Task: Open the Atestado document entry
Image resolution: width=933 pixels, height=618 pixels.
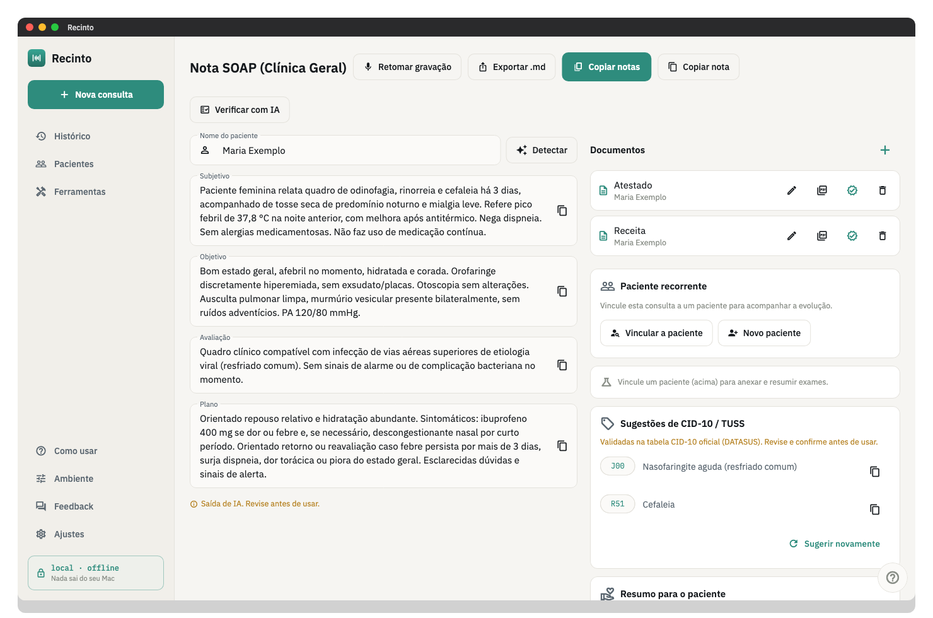Action: 745,190
